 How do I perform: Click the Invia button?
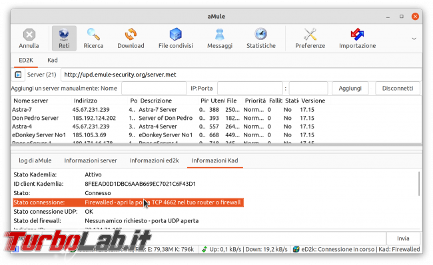pos(403,238)
